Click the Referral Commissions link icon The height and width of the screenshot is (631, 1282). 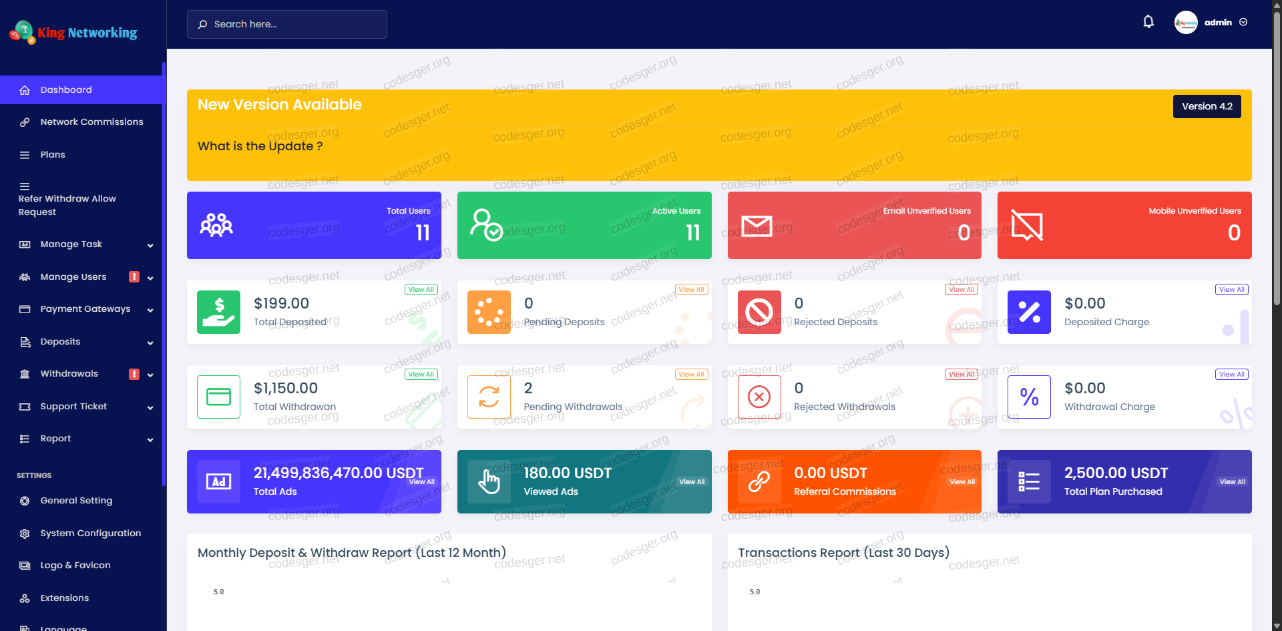point(759,481)
